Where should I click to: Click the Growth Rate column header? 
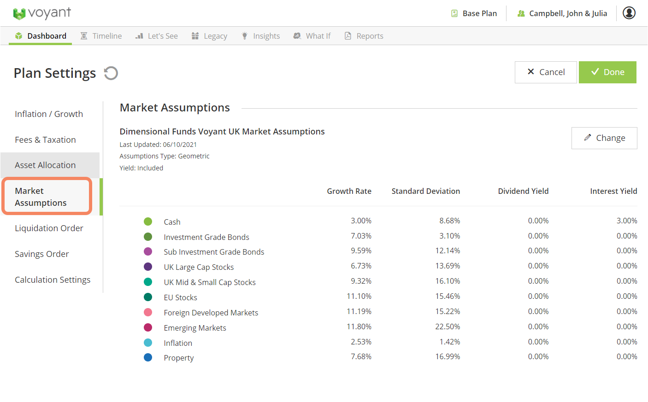349,191
